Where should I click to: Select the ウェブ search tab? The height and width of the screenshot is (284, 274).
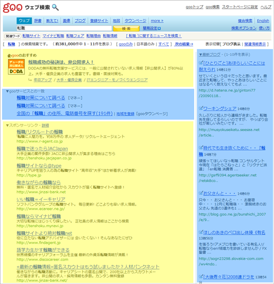click(x=24, y=20)
